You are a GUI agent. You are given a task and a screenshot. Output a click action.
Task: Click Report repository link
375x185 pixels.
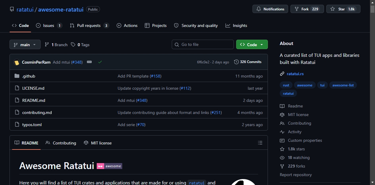[296, 175]
